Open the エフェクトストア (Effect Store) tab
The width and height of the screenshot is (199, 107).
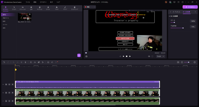[75, 8]
